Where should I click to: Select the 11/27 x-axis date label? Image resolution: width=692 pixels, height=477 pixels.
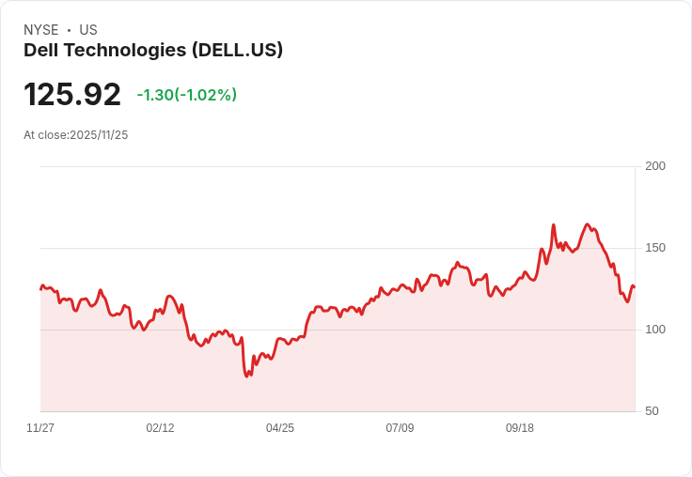(x=40, y=428)
